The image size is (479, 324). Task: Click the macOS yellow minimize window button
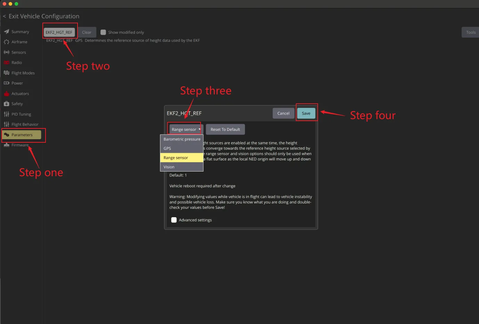pos(10,4)
